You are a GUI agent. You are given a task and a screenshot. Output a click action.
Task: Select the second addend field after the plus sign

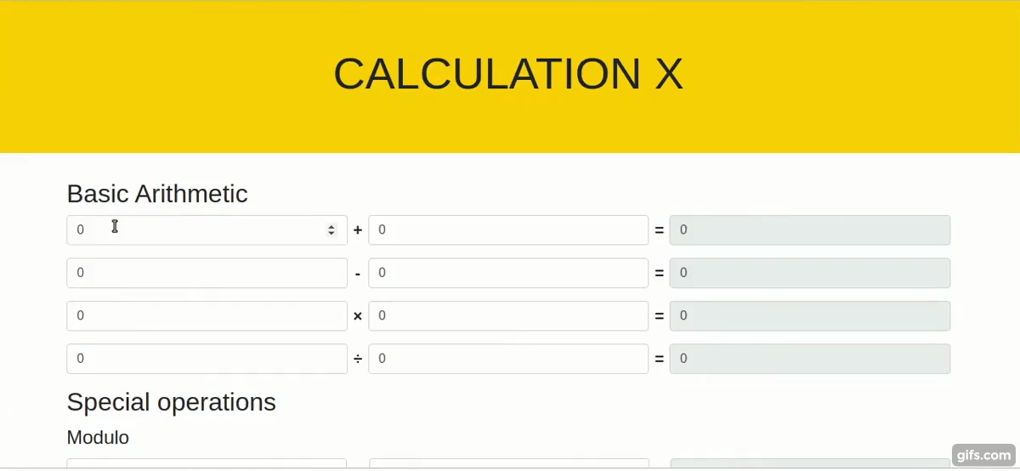click(508, 230)
